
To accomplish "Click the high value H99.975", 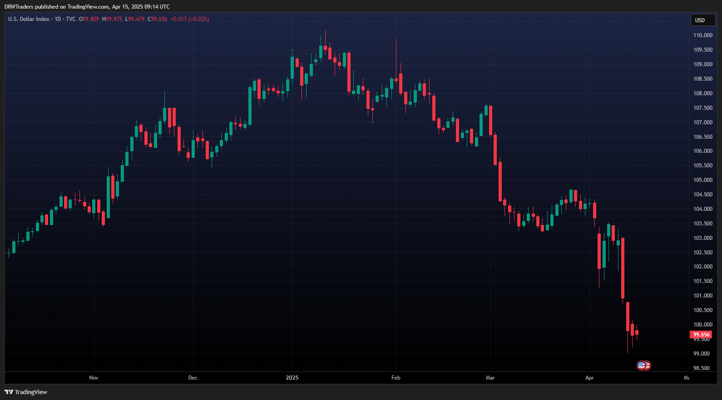I will 112,19.
